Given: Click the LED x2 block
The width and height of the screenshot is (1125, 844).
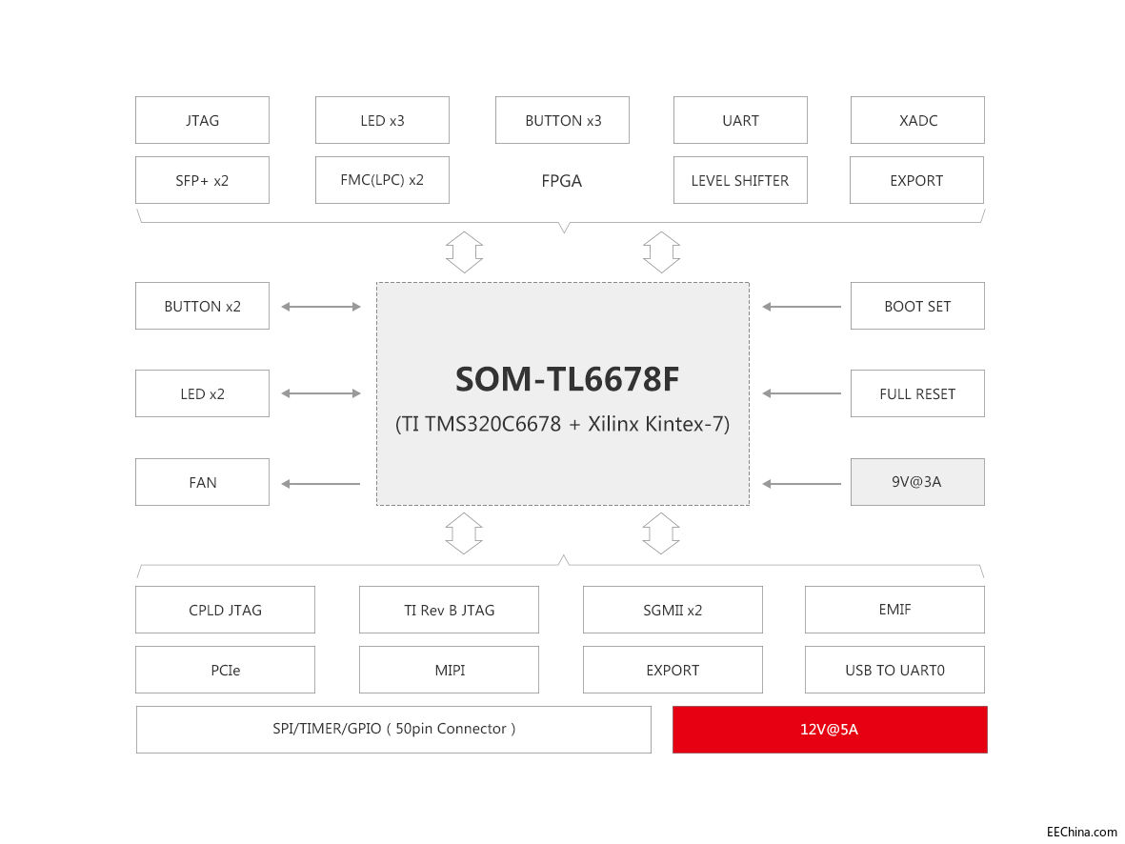Looking at the screenshot, I should coord(202,393).
